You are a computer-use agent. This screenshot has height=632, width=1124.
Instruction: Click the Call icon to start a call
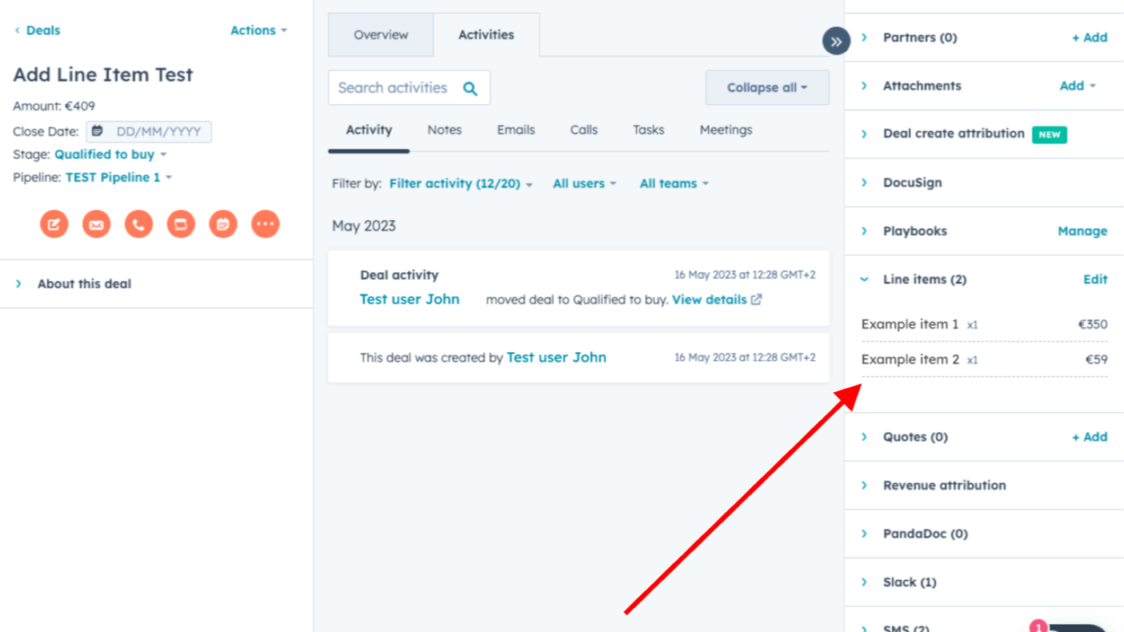point(138,224)
